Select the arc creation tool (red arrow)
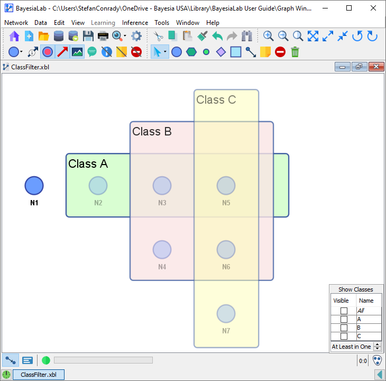386x381 pixels. (x=62, y=52)
